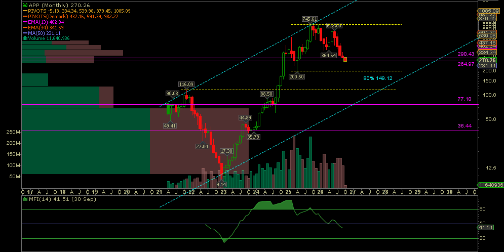Click the 879.45 pivot tag on price axis

pyautogui.click(x=488, y=19)
